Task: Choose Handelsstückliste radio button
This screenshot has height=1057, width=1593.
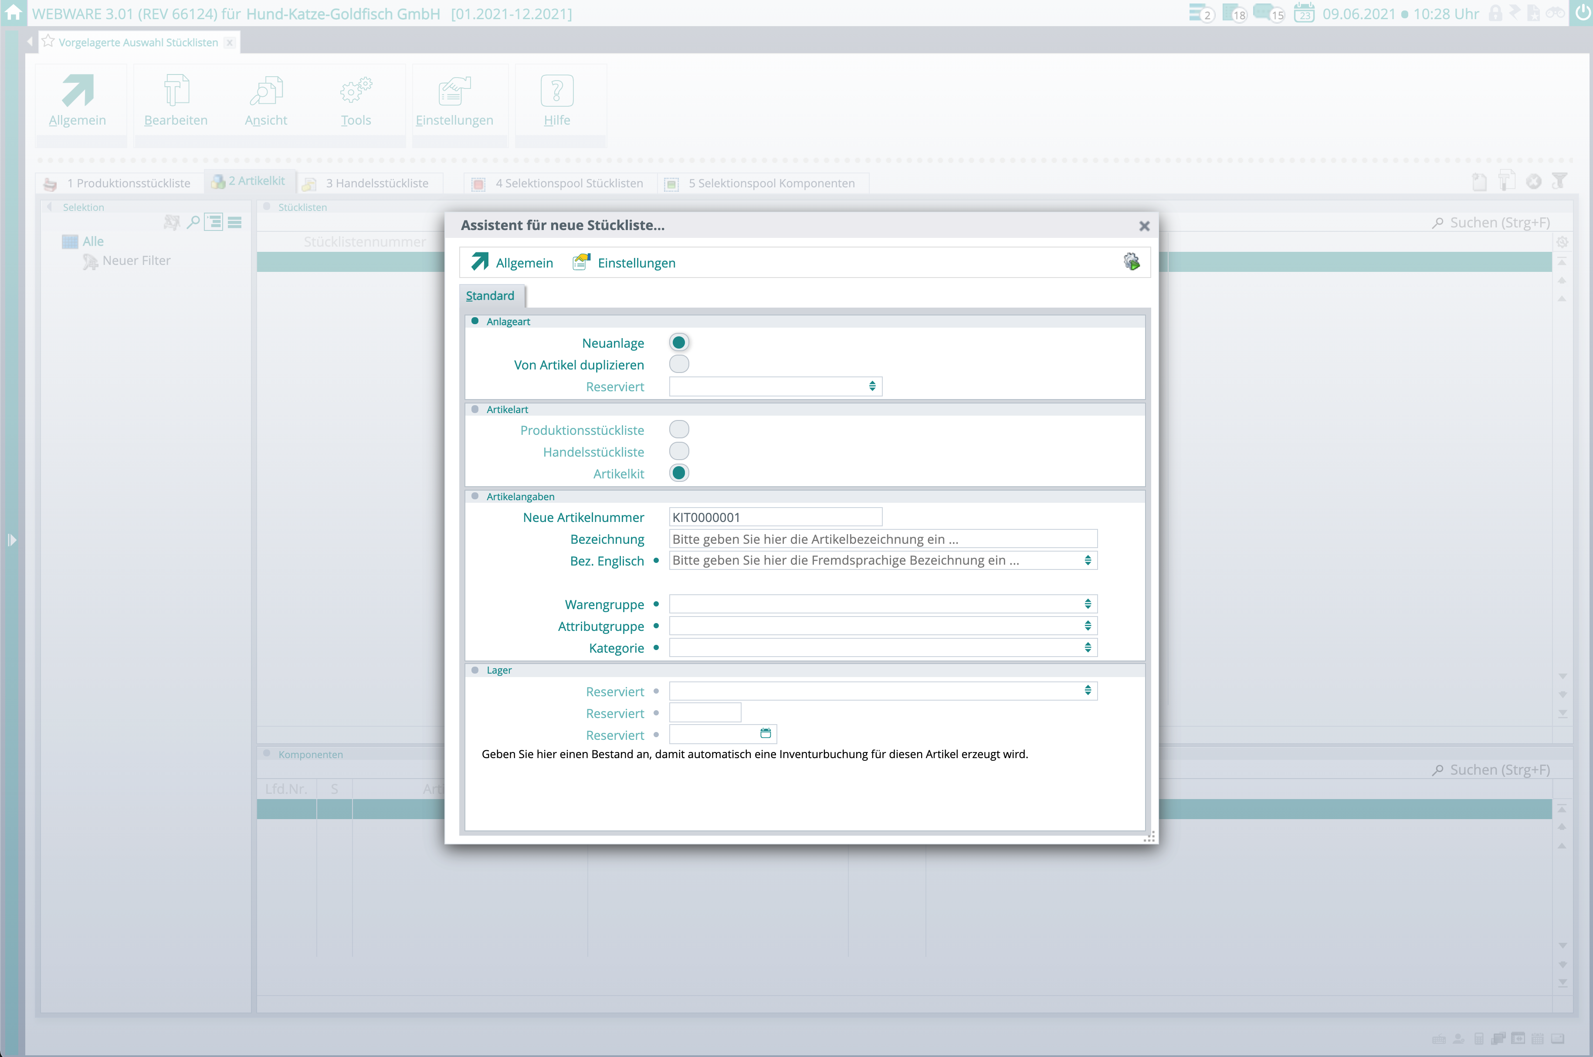Action: click(x=679, y=451)
